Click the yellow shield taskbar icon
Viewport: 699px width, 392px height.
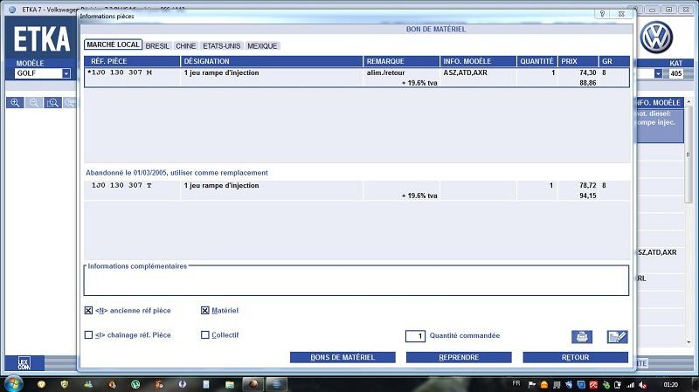[x=65, y=384]
